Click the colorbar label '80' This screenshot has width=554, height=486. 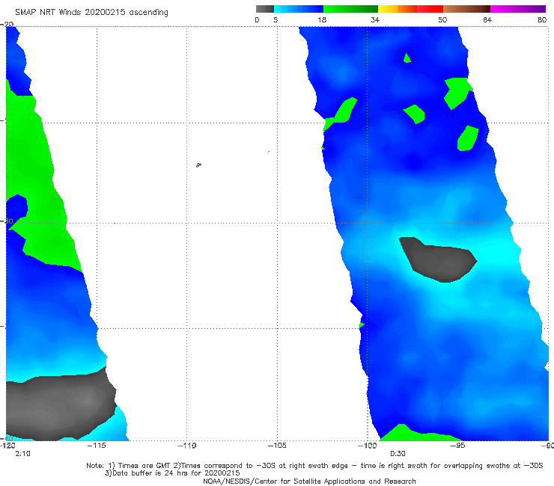coord(542,19)
